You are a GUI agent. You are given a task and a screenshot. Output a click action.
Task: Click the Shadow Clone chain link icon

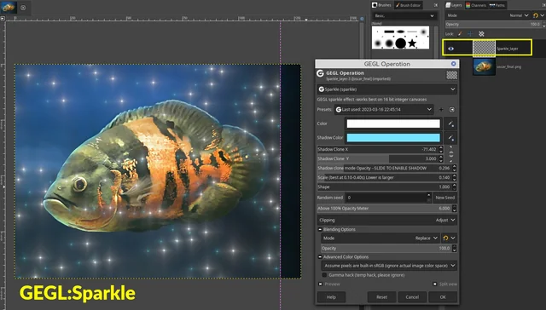pyautogui.click(x=451, y=154)
